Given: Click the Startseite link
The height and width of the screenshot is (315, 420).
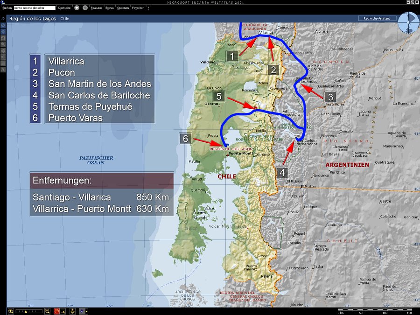Looking at the screenshot, I should click(x=64, y=8).
